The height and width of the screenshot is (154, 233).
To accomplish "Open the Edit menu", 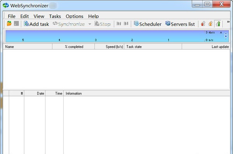I will pyautogui.click(x=24, y=16).
